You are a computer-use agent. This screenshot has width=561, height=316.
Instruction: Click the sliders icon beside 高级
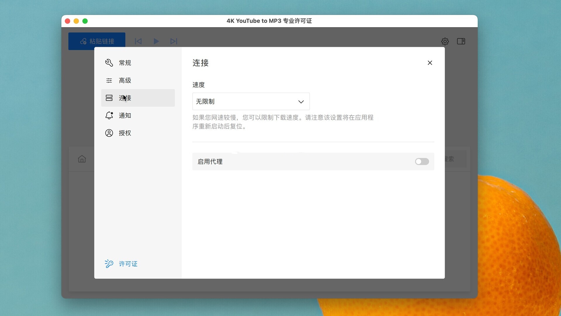109,80
